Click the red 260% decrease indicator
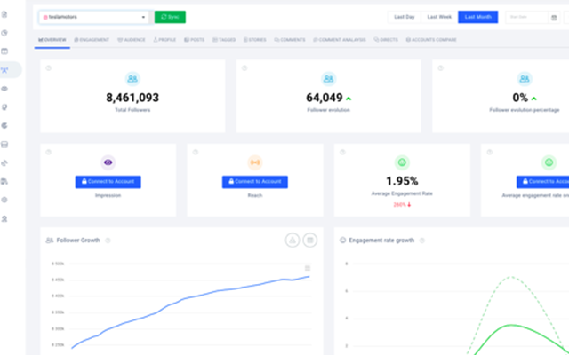The width and height of the screenshot is (569, 355). (402, 205)
